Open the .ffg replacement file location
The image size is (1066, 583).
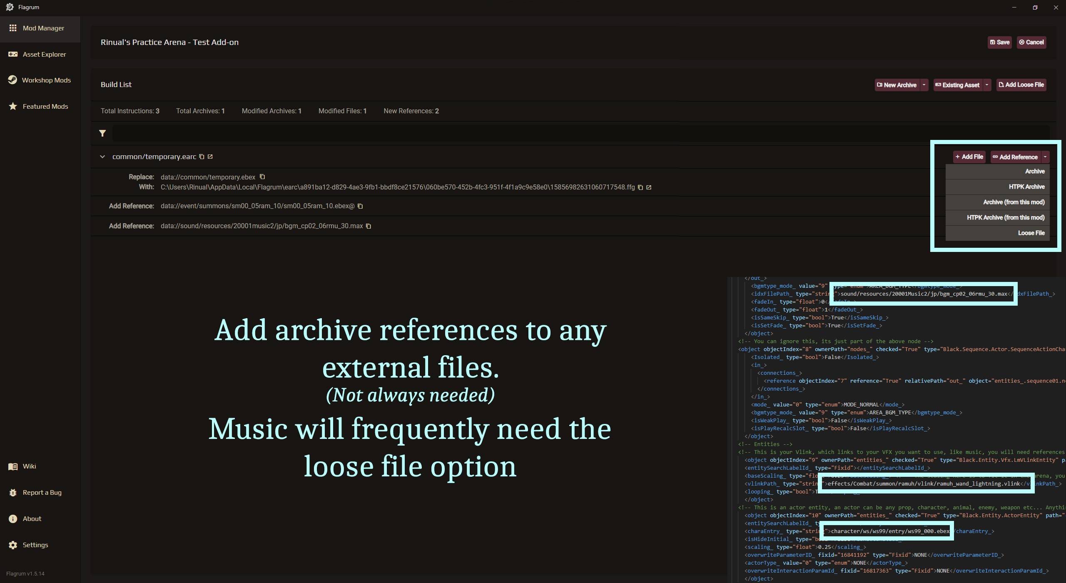pos(649,187)
